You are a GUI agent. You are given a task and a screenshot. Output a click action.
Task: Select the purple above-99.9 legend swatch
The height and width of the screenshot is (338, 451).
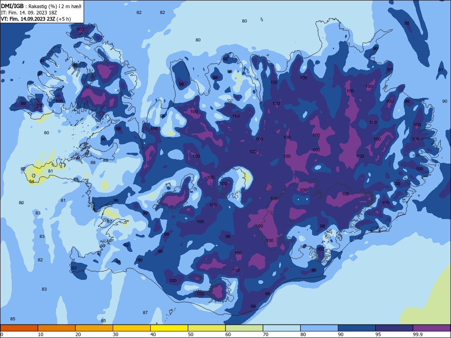[432, 328]
